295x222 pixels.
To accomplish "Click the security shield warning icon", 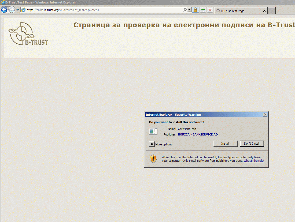I will click(x=153, y=159).
